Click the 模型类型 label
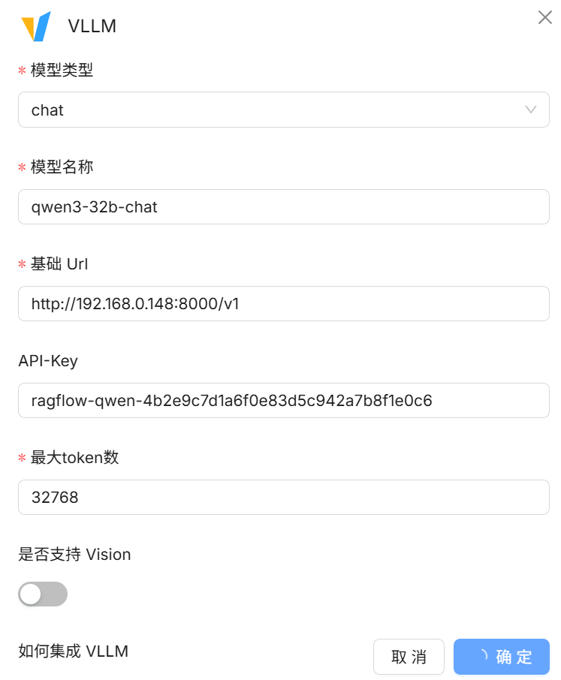Viewport: 561px width, 680px height. tap(62, 70)
